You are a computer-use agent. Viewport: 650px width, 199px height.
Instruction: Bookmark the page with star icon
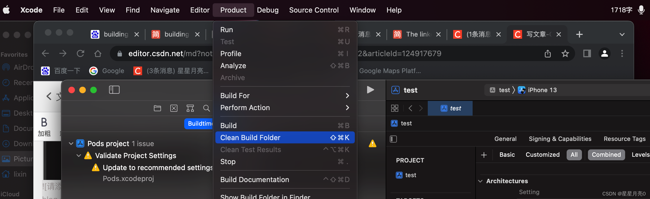(565, 53)
